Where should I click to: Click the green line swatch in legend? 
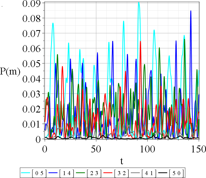tap(80, 173)
